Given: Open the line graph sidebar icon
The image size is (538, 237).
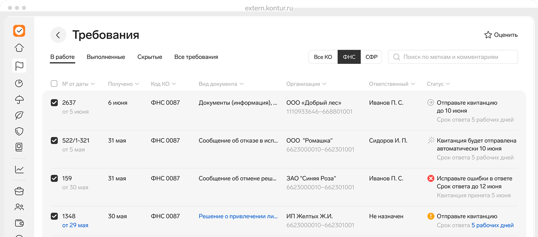Looking at the screenshot, I should 19,170.
